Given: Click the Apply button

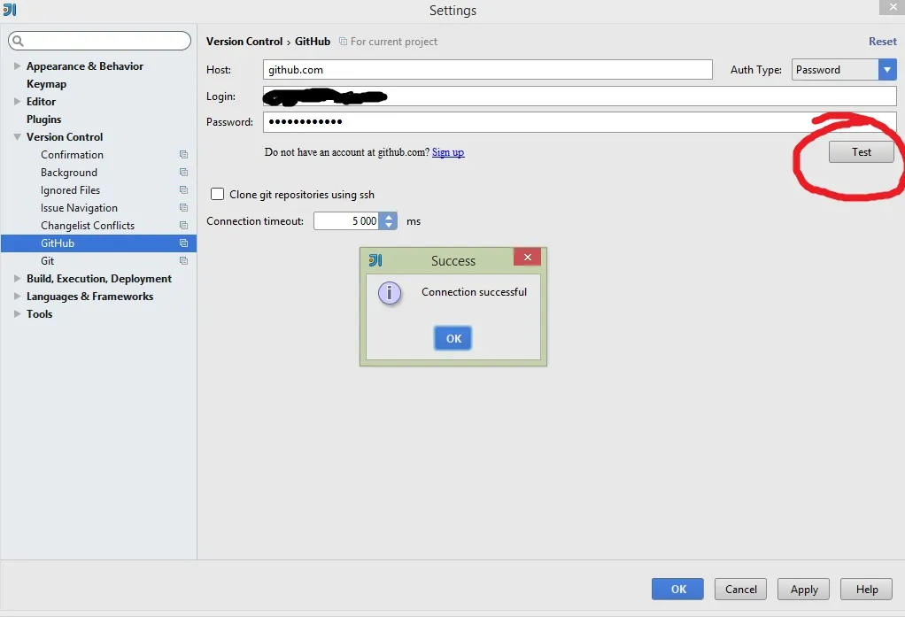Looking at the screenshot, I should click(x=803, y=589).
